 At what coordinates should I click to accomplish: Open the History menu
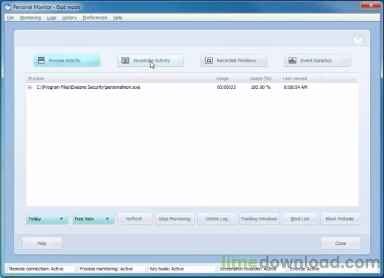pos(69,17)
